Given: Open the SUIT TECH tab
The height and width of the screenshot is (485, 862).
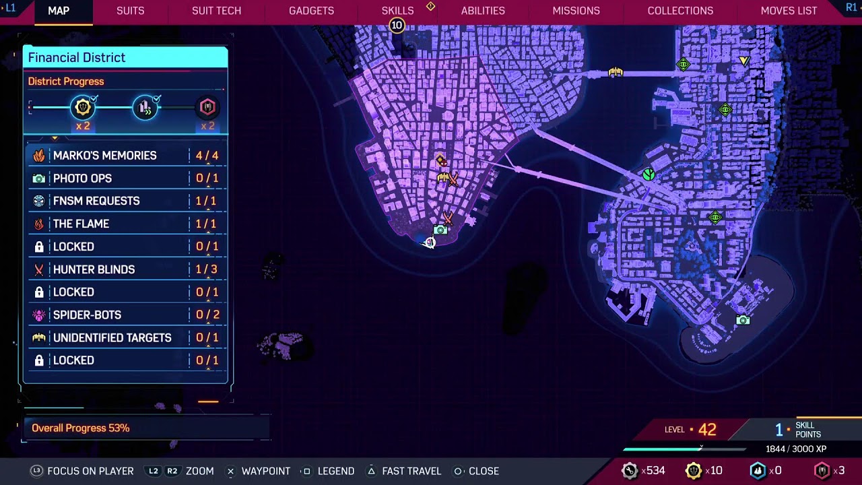Looking at the screenshot, I should coord(216,11).
